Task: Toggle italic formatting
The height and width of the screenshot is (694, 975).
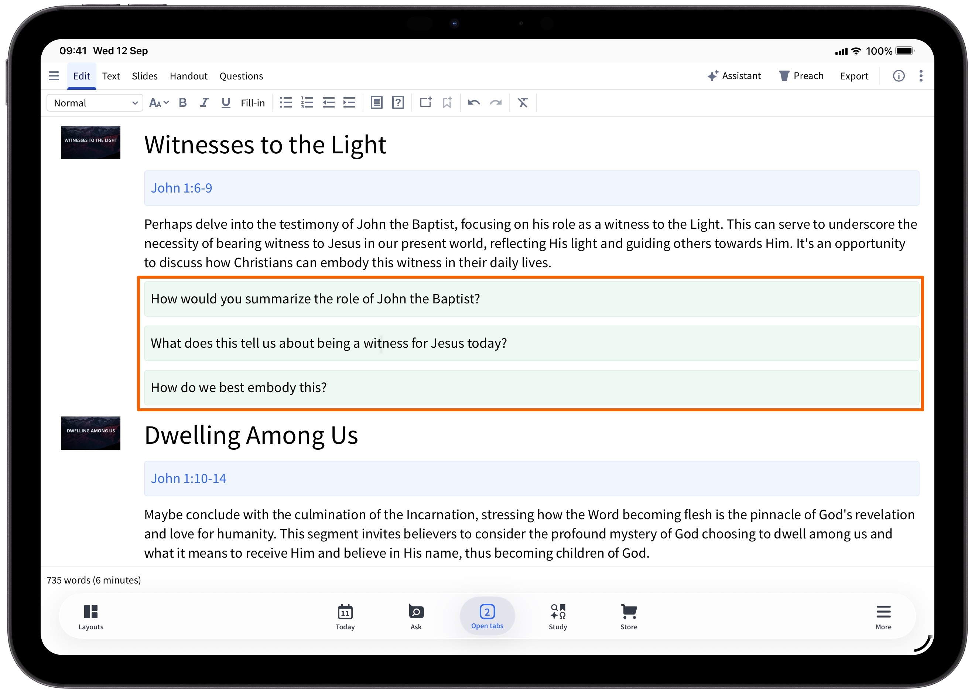Action: (204, 103)
